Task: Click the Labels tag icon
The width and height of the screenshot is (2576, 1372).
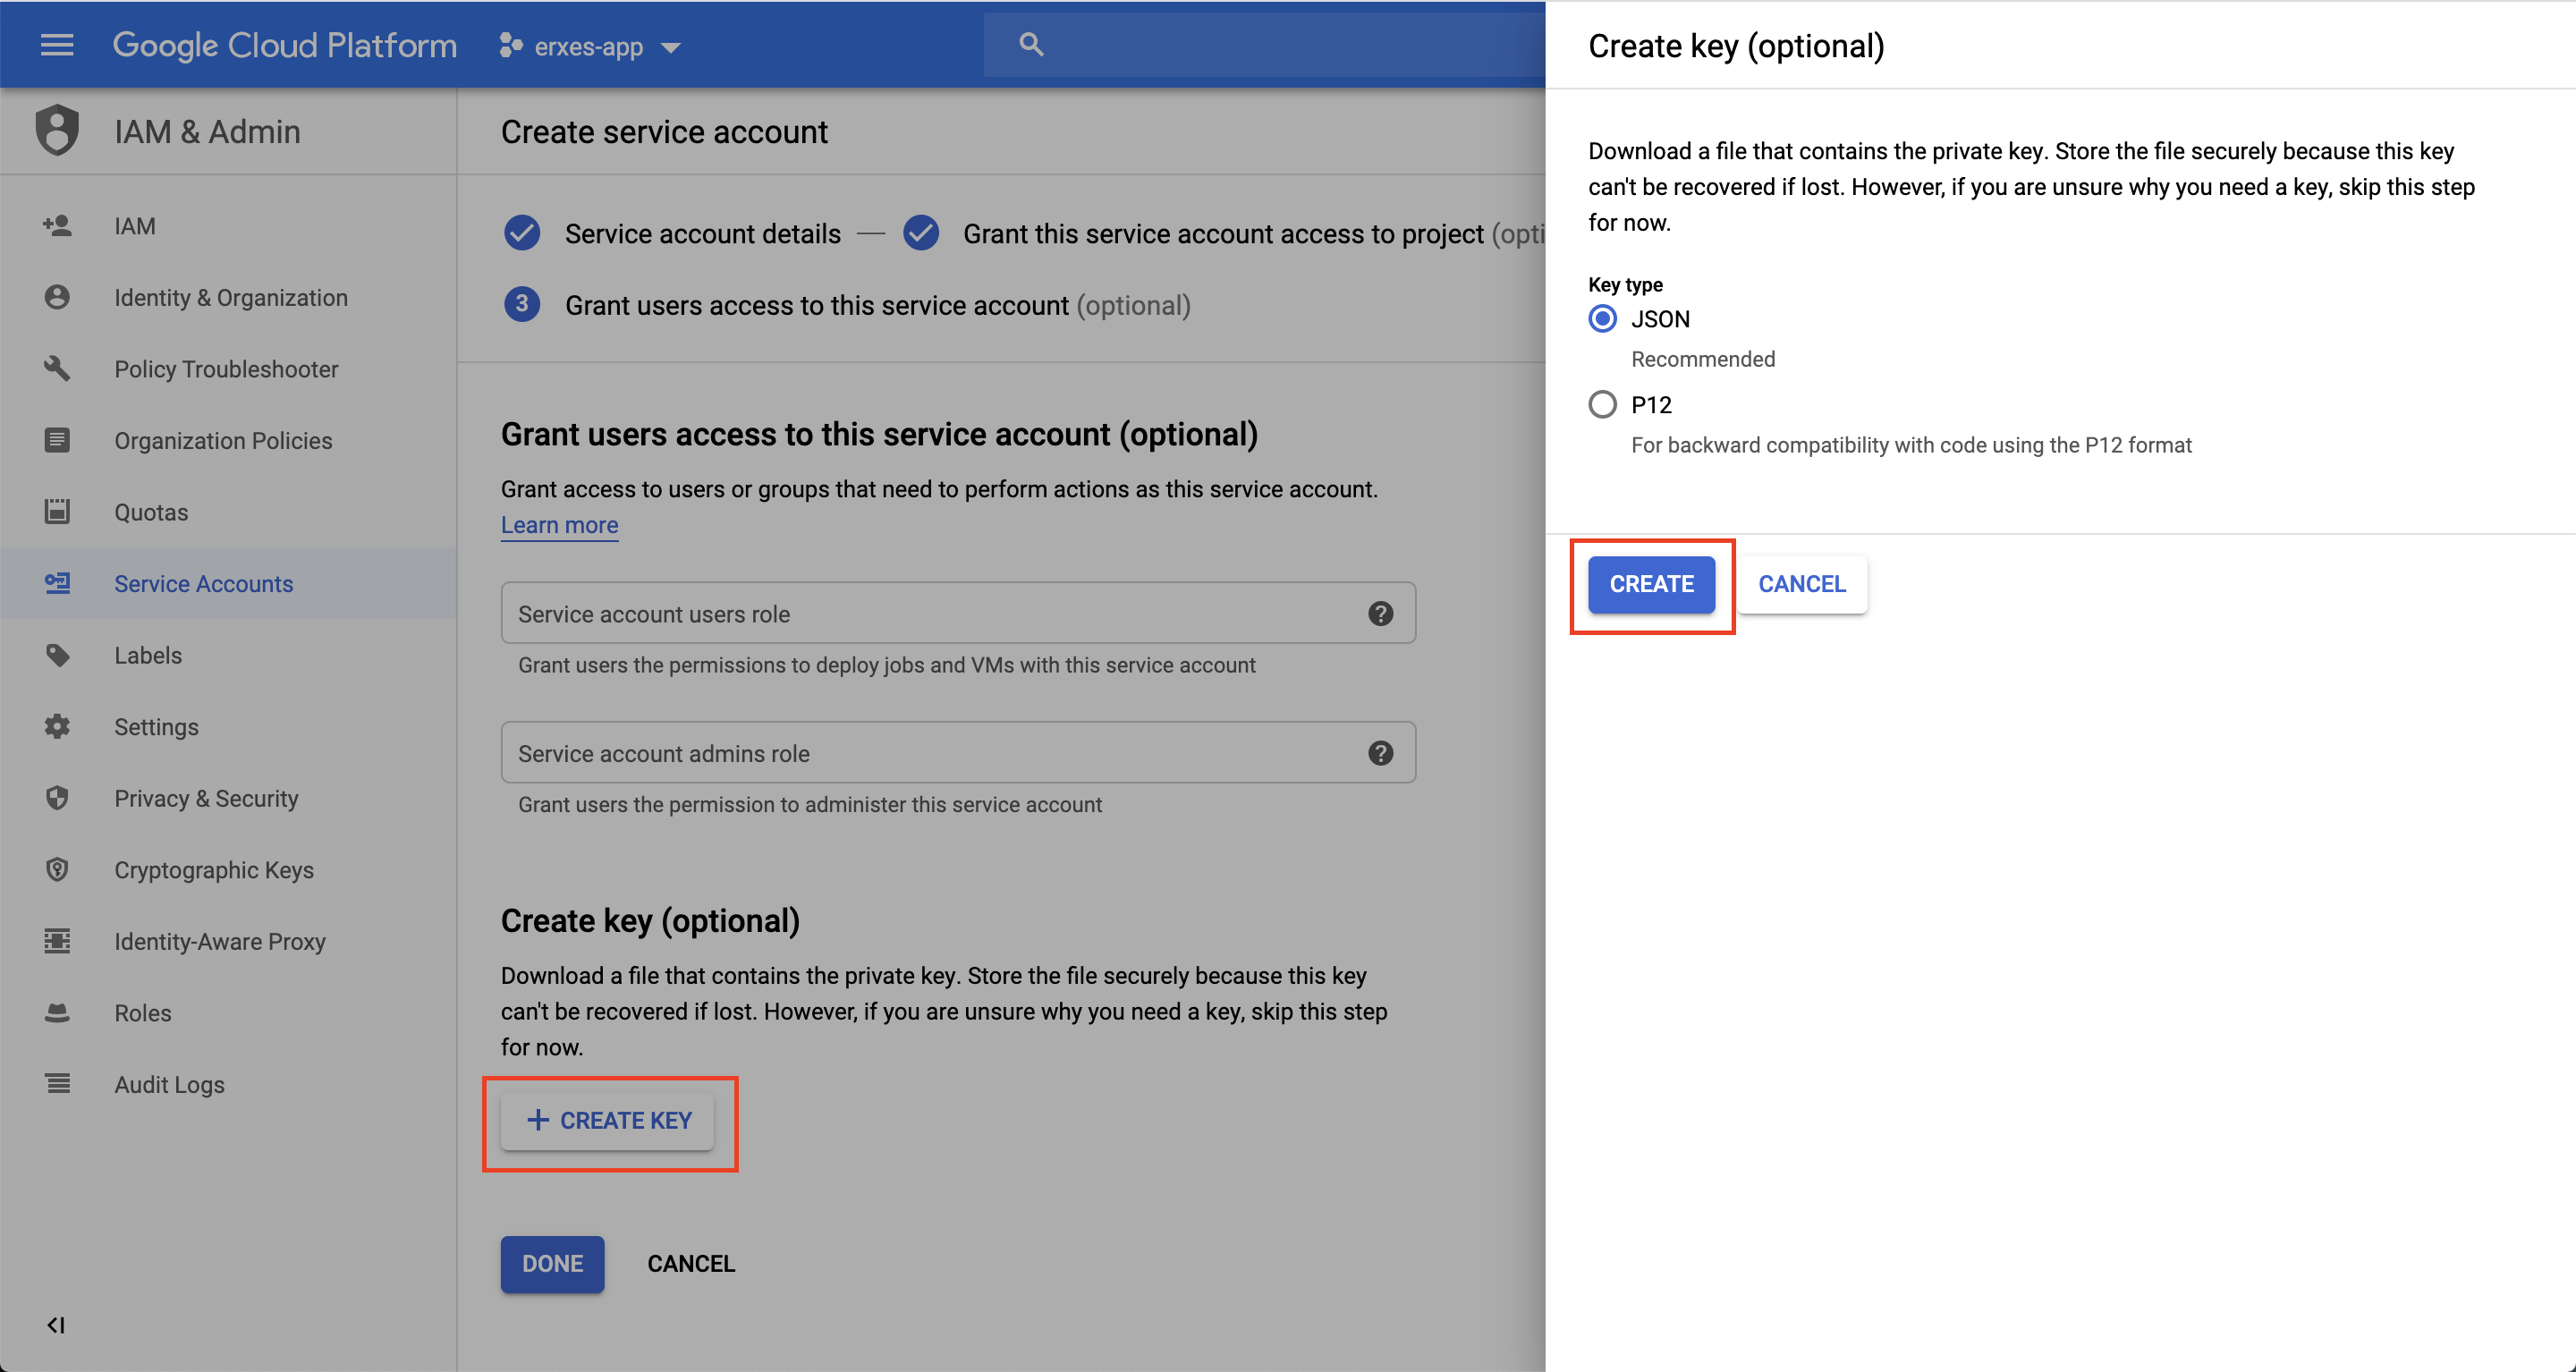Action: coord(57,656)
